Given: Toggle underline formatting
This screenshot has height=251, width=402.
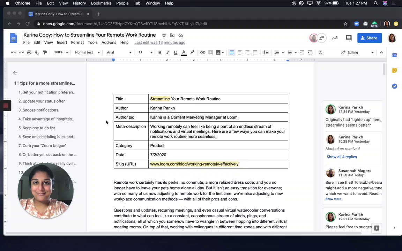Looking at the screenshot, I should click(176, 52).
